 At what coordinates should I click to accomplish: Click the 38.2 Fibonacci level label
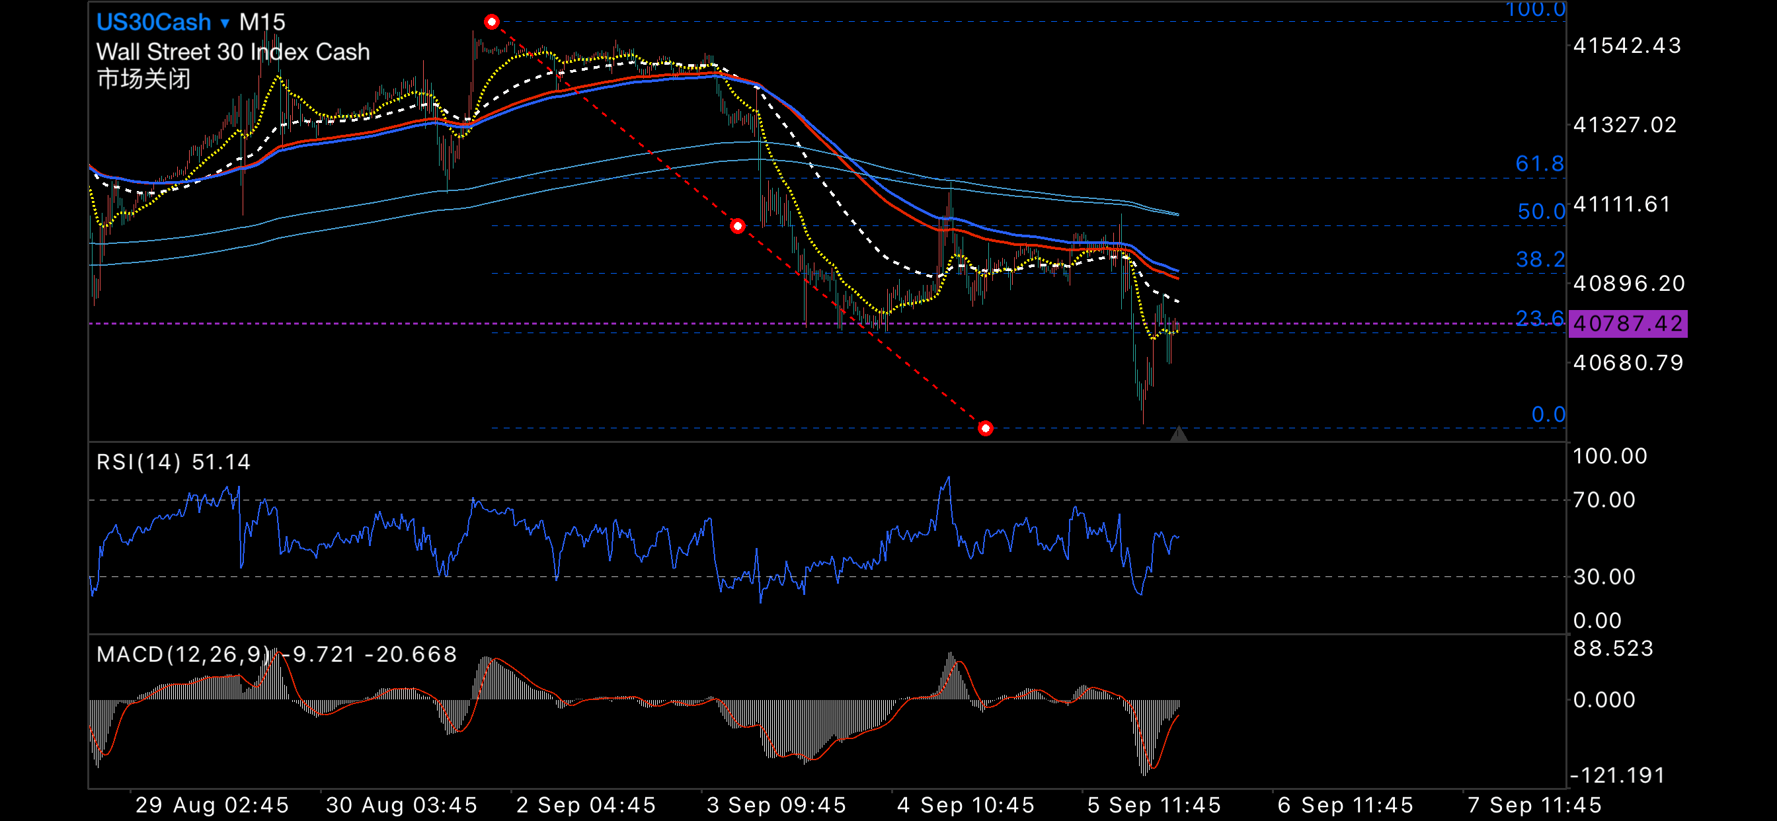[1540, 259]
